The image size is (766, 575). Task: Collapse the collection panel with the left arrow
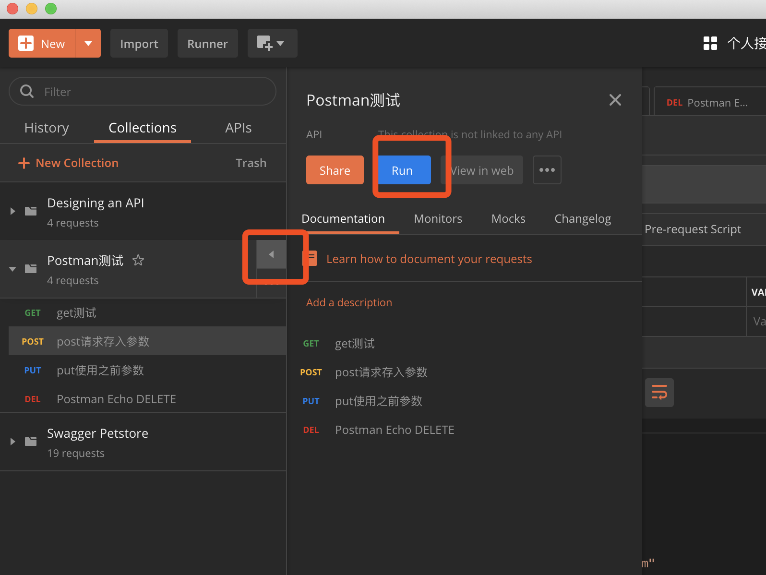271,254
